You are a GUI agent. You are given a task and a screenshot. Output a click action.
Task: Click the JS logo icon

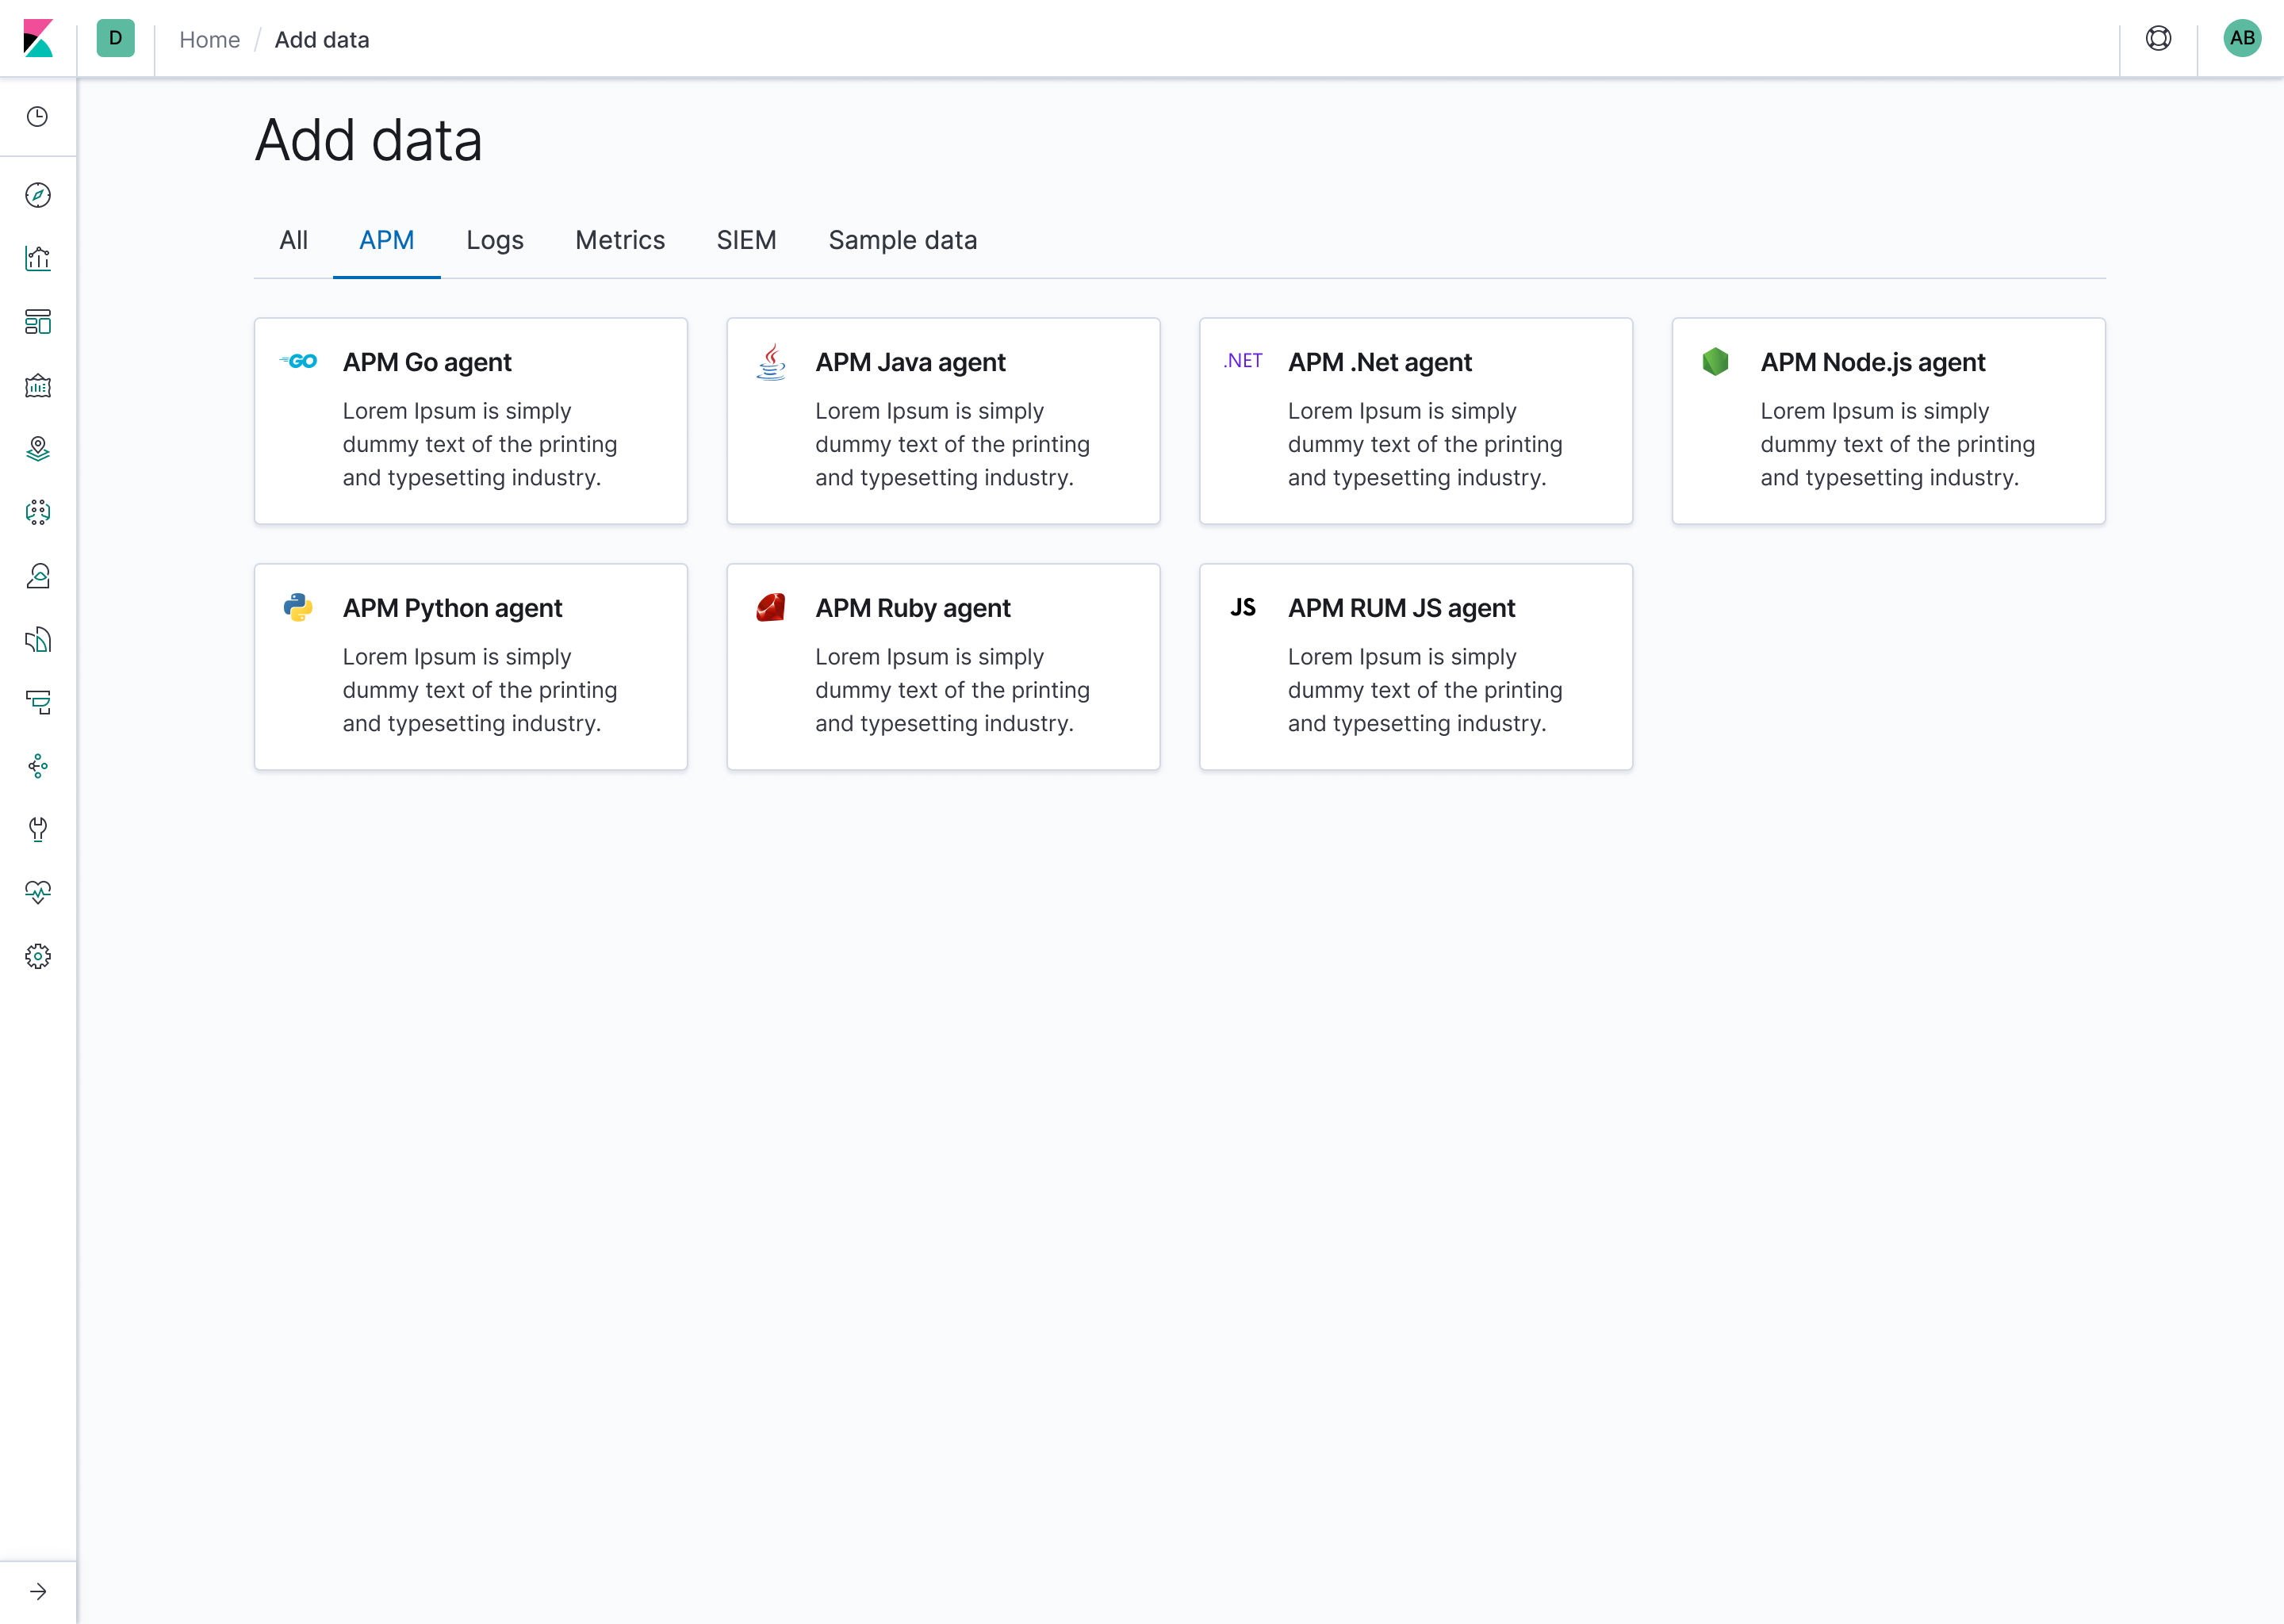pyautogui.click(x=1243, y=607)
